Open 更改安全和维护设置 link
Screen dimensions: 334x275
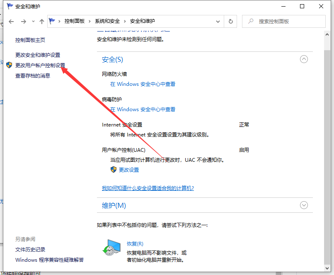point(38,55)
